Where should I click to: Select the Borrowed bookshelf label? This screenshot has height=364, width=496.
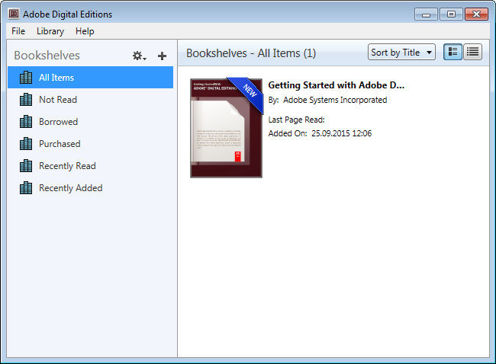[x=58, y=122]
